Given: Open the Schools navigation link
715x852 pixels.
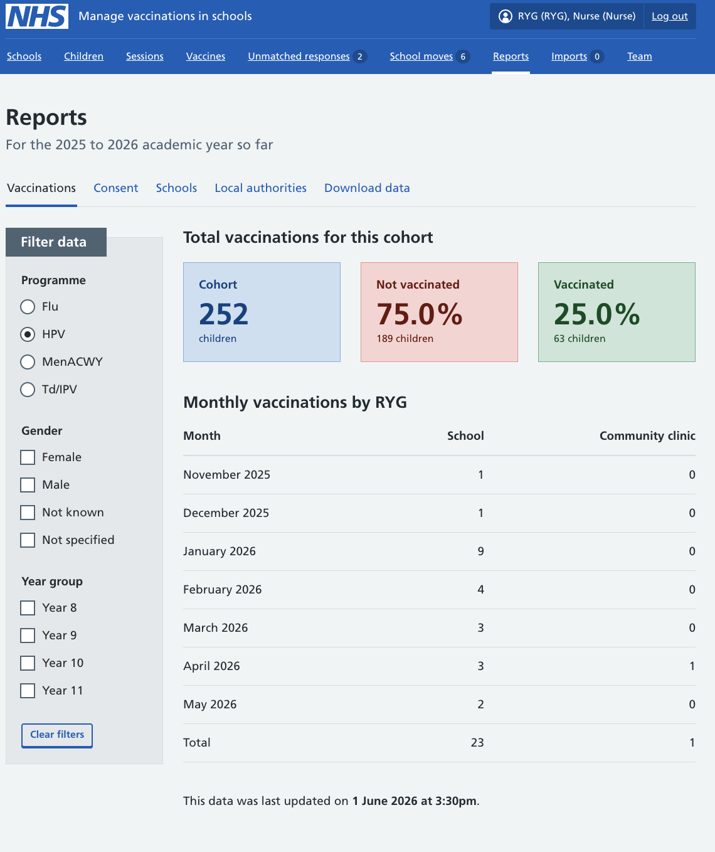Looking at the screenshot, I should coord(24,56).
